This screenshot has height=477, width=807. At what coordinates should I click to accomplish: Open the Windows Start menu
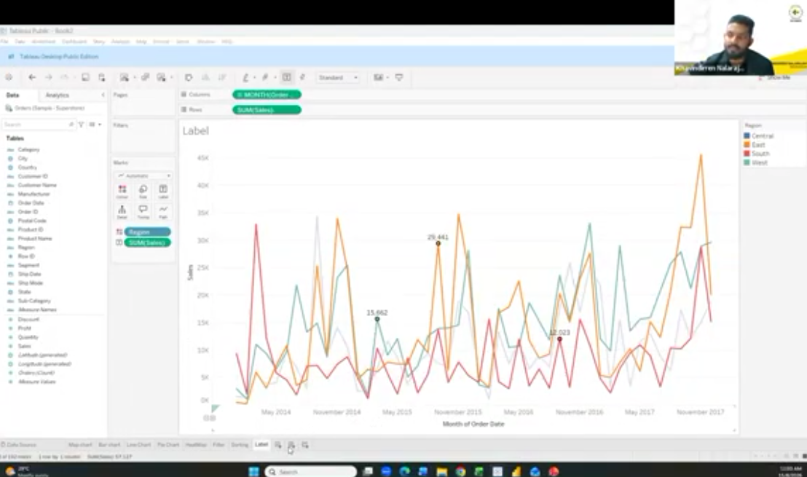pyautogui.click(x=253, y=471)
